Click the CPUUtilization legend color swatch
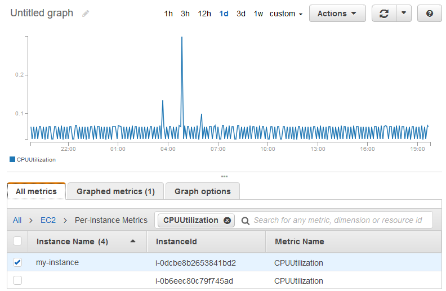This screenshot has width=446, height=291. 12,159
